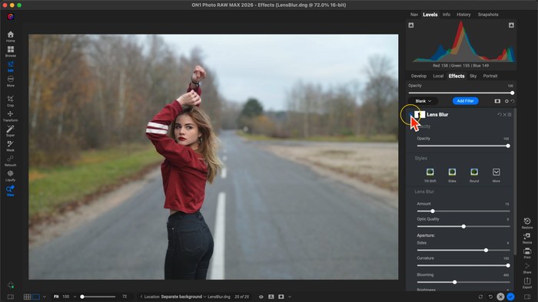Click the gray Cancel X button

pyautogui.click(x=500, y=297)
